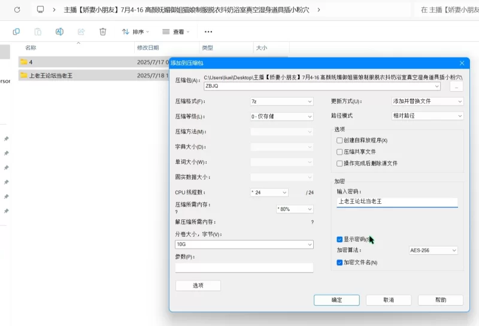Click the breadcrumb chevron after the folder path
This screenshot has height=326, width=479.
(319, 10)
